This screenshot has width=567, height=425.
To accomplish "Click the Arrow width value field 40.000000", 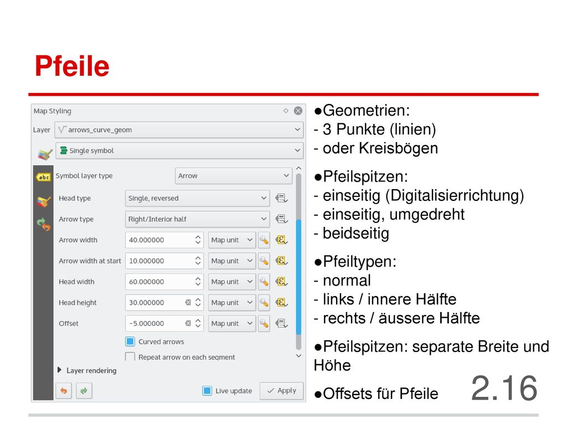I will tap(164, 240).
